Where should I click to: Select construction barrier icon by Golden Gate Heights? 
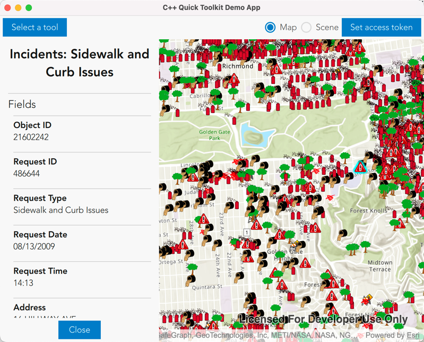tap(293, 245)
